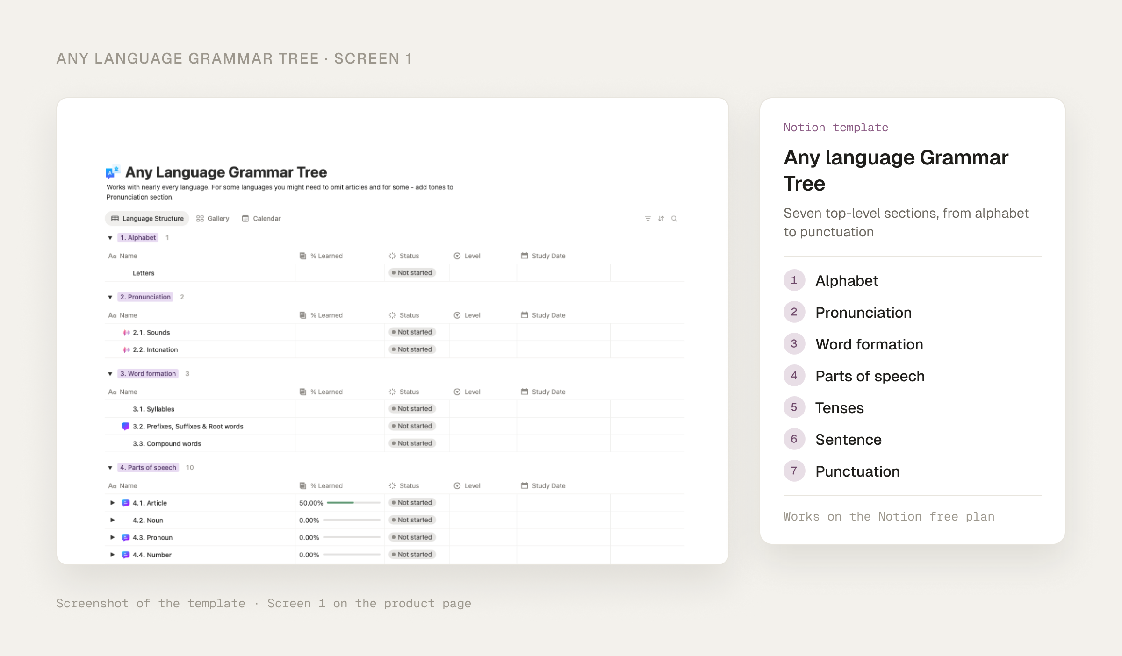This screenshot has width=1122, height=656.
Task: Click the number 3 badge beside Word formation
Action: tap(794, 344)
